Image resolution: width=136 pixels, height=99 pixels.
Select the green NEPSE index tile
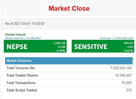tap(35, 46)
